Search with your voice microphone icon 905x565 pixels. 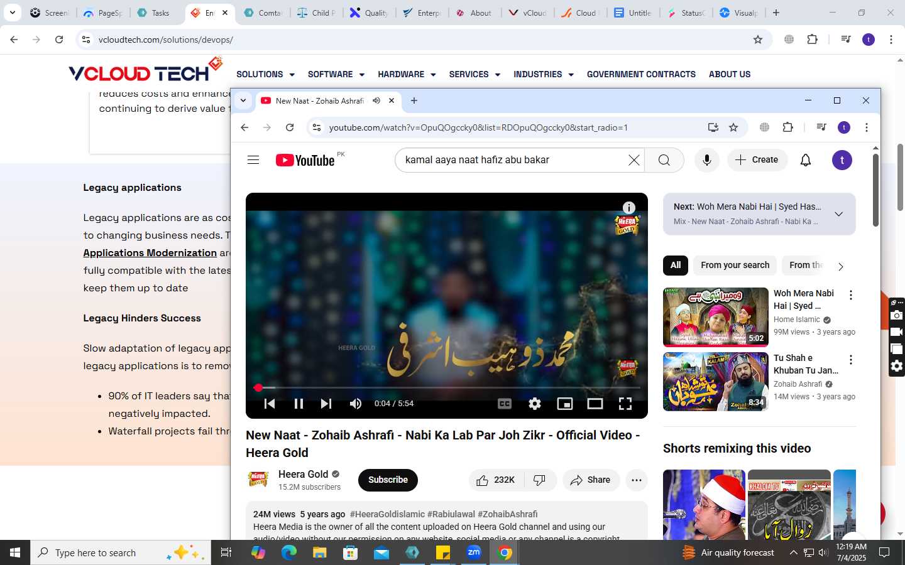(x=707, y=160)
